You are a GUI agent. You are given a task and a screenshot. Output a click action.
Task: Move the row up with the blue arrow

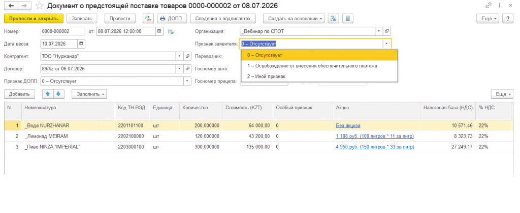coord(48,94)
